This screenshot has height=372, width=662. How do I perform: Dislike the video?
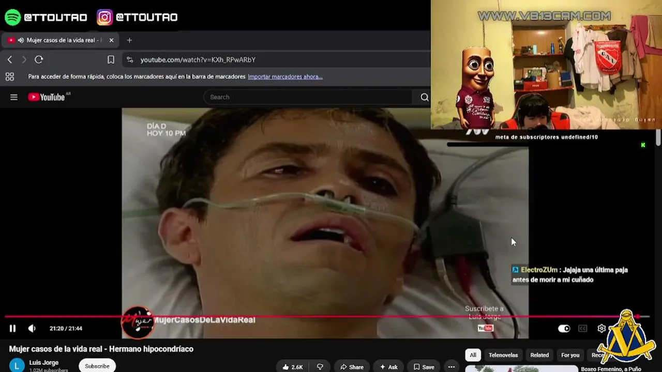pos(320,367)
